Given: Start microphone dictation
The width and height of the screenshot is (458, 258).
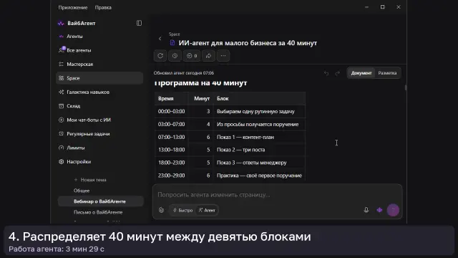Looking at the screenshot, I should point(366,210).
